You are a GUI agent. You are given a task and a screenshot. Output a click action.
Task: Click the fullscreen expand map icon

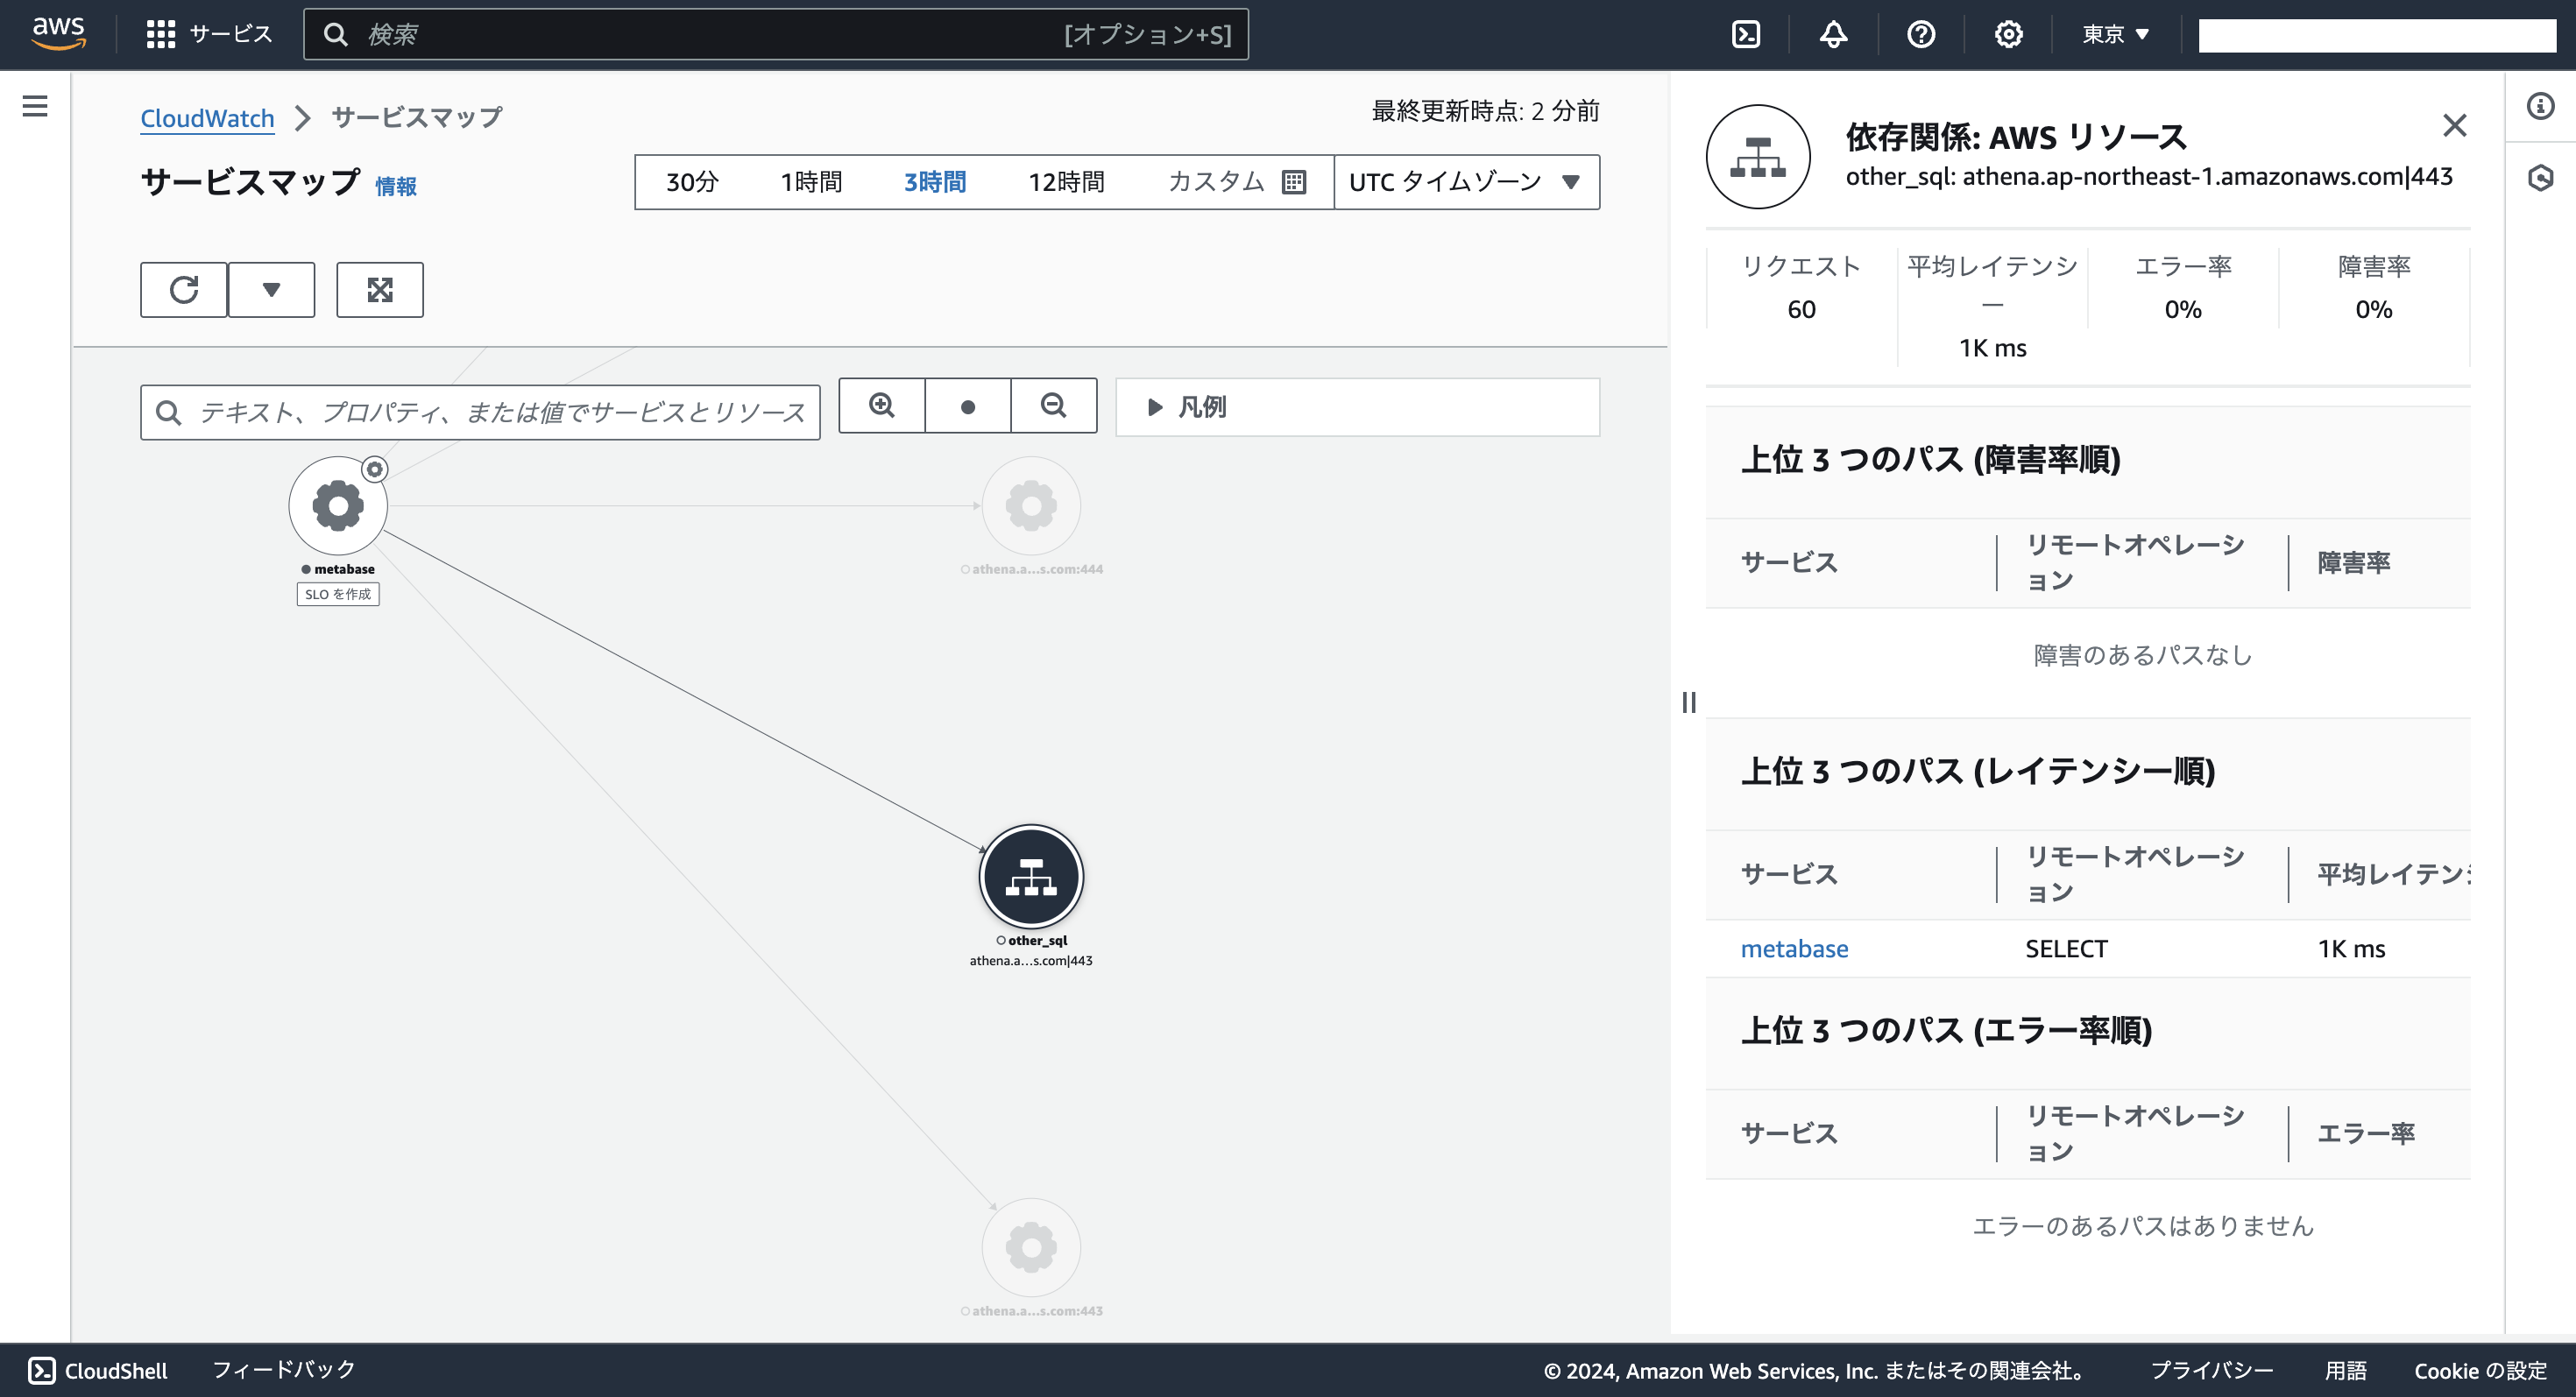pyautogui.click(x=380, y=290)
